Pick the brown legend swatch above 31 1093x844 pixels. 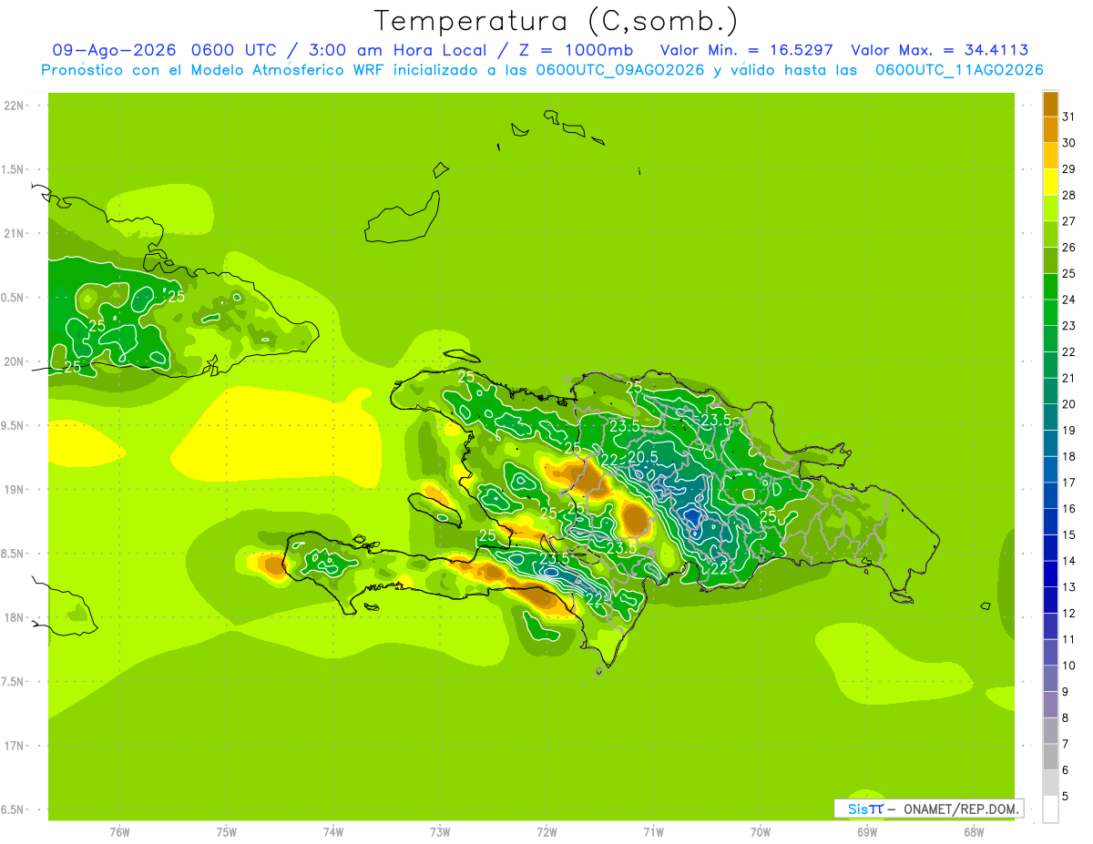click(x=1050, y=104)
